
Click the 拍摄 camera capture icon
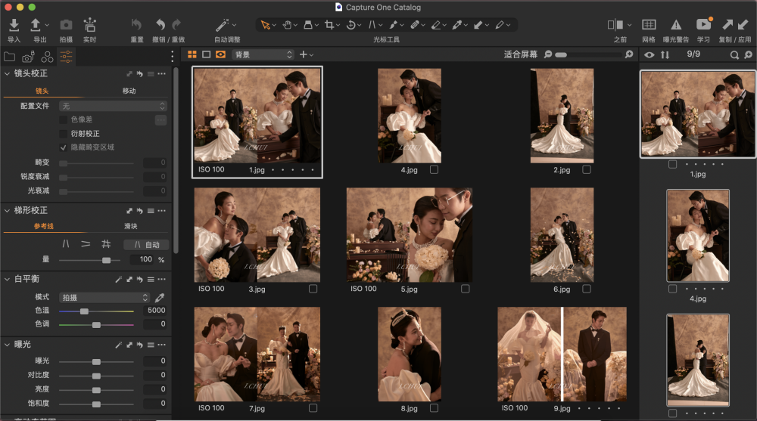[66, 25]
